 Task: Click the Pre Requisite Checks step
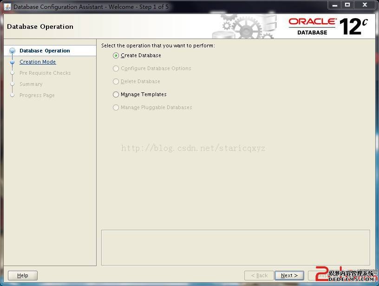(x=45, y=73)
